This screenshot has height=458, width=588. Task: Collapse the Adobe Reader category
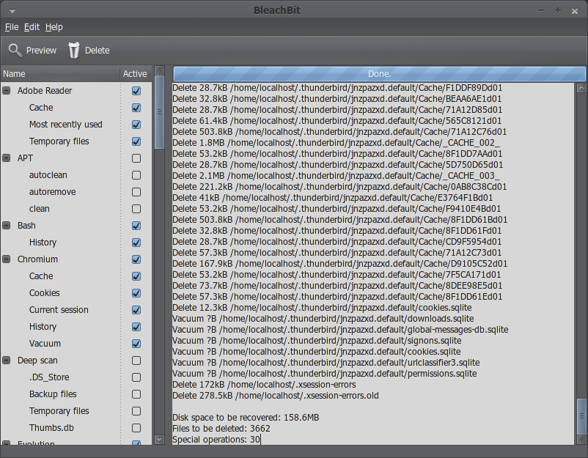[x=6, y=90]
